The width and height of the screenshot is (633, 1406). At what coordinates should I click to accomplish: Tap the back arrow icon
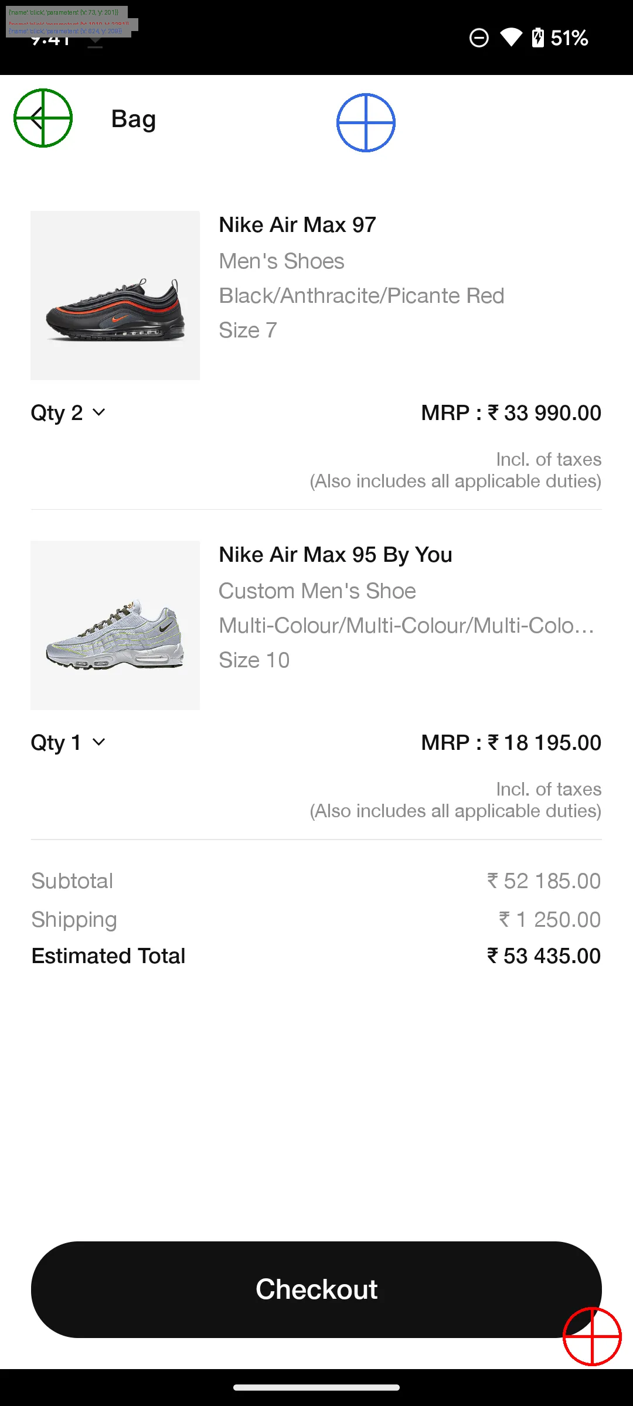click(x=39, y=118)
